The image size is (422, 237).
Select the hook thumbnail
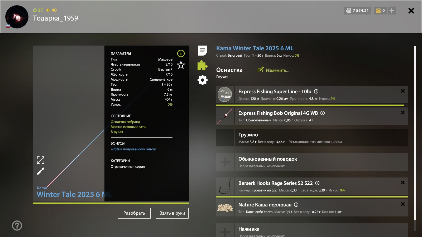pos(225,186)
